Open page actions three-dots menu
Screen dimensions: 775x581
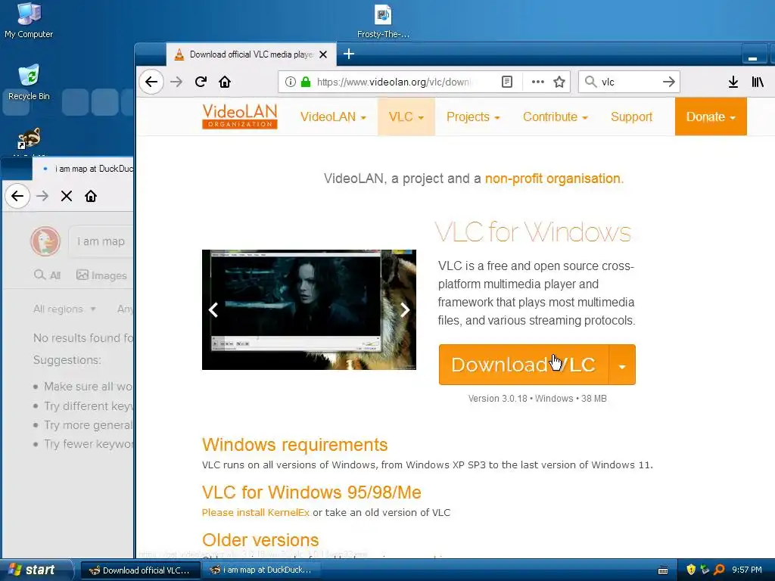tap(538, 82)
